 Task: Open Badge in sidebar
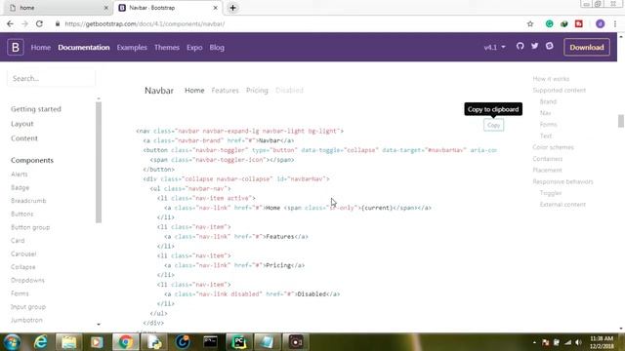point(20,187)
